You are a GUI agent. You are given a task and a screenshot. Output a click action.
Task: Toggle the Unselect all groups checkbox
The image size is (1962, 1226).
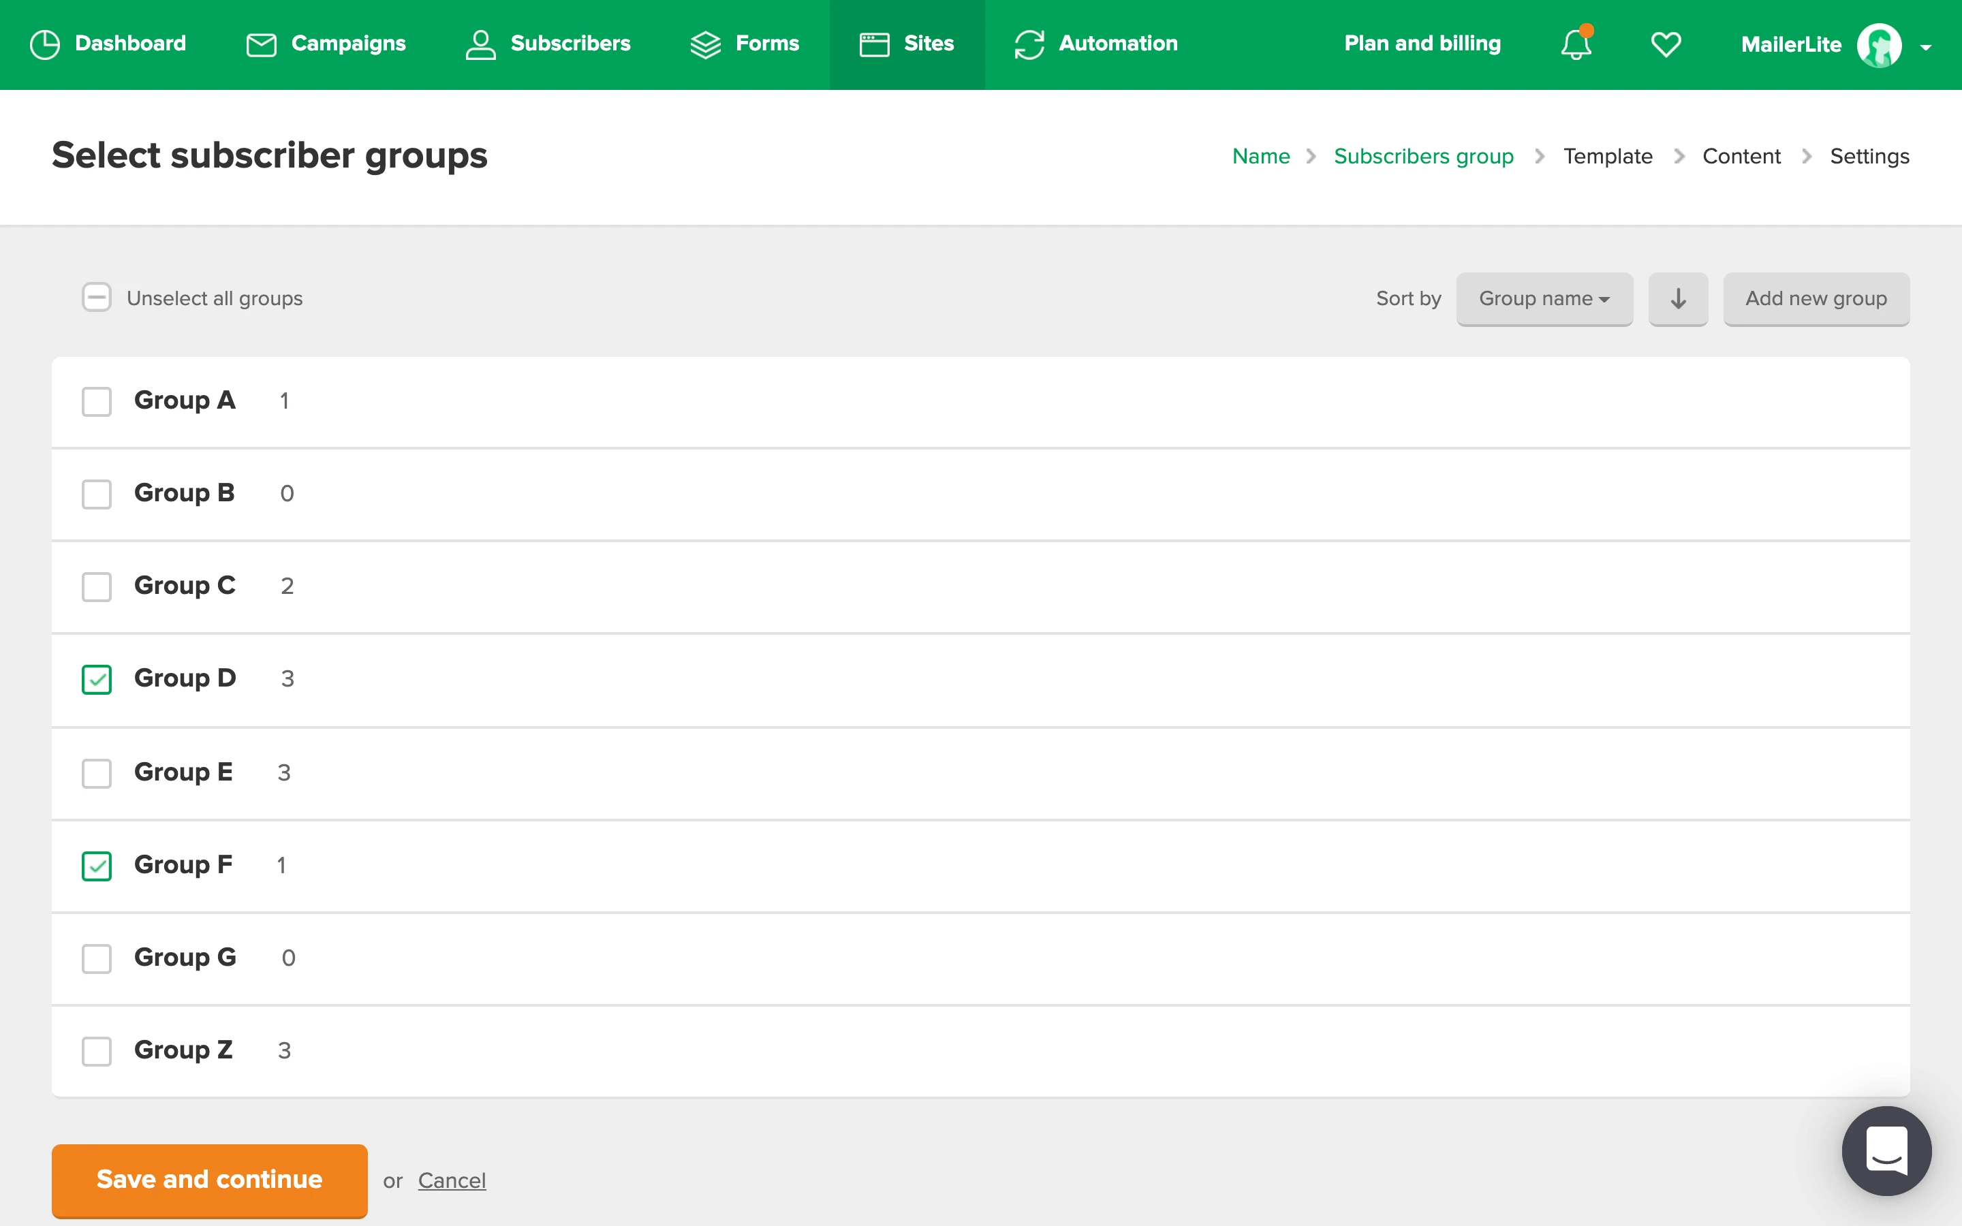(x=97, y=298)
